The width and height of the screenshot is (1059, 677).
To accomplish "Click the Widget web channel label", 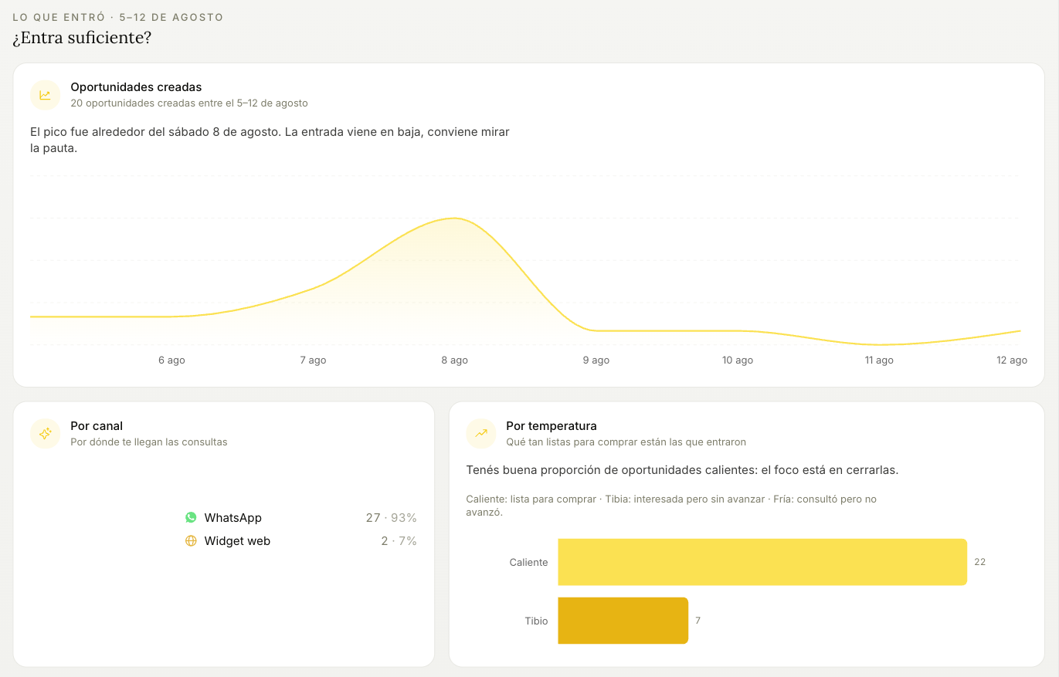I will coord(237,541).
